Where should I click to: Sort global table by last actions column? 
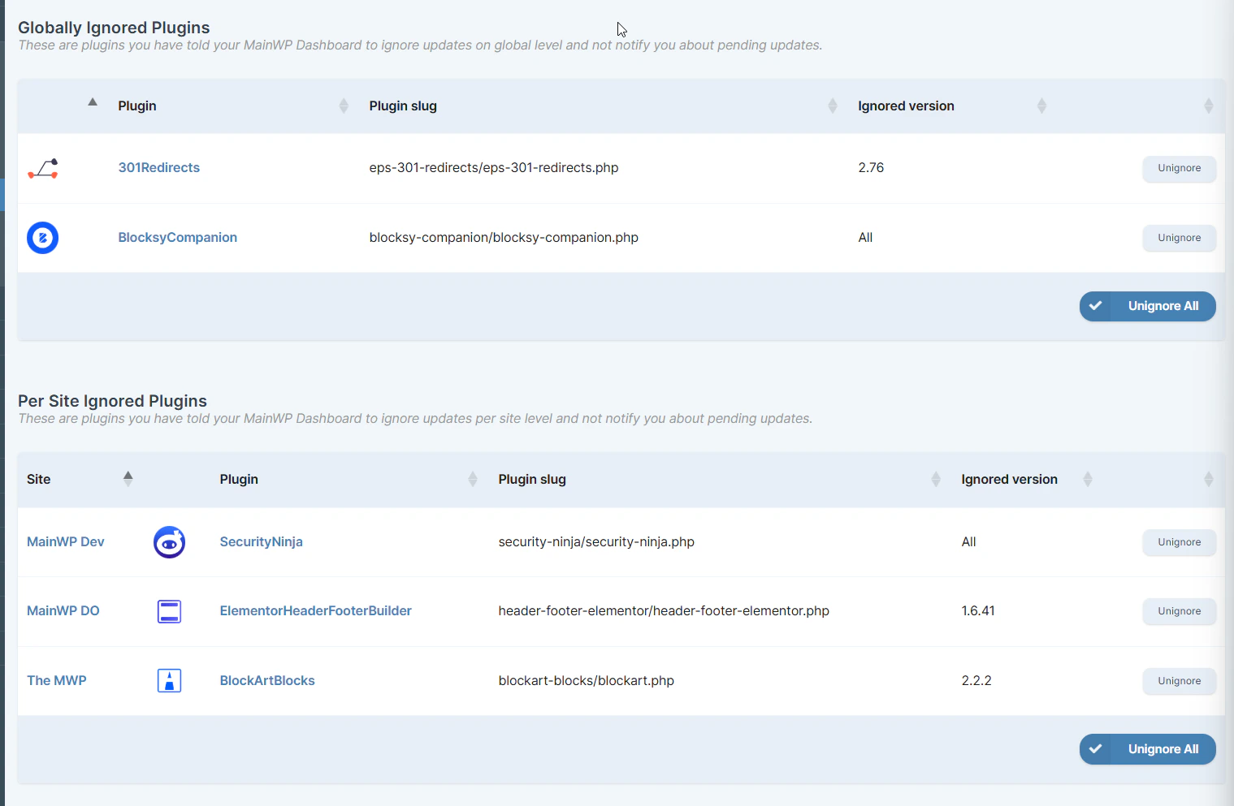[x=1208, y=106]
